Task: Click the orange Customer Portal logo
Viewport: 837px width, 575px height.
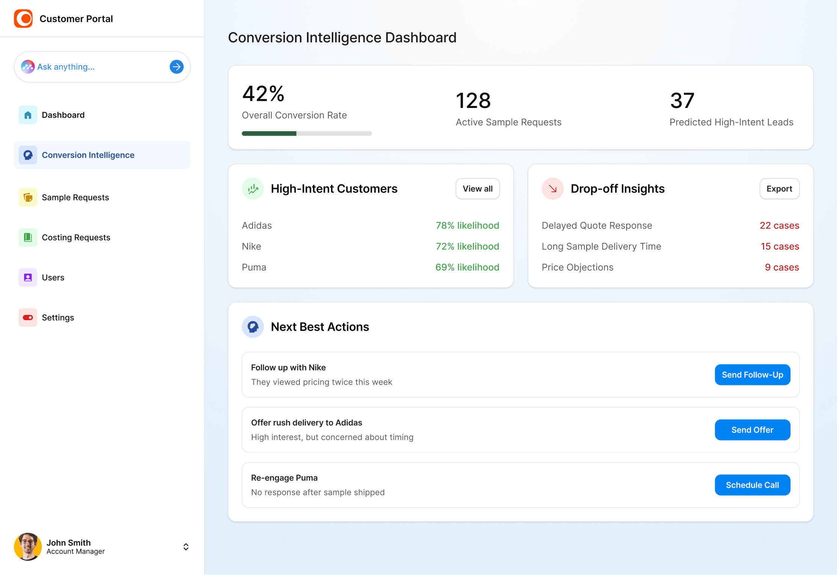Action: [23, 19]
